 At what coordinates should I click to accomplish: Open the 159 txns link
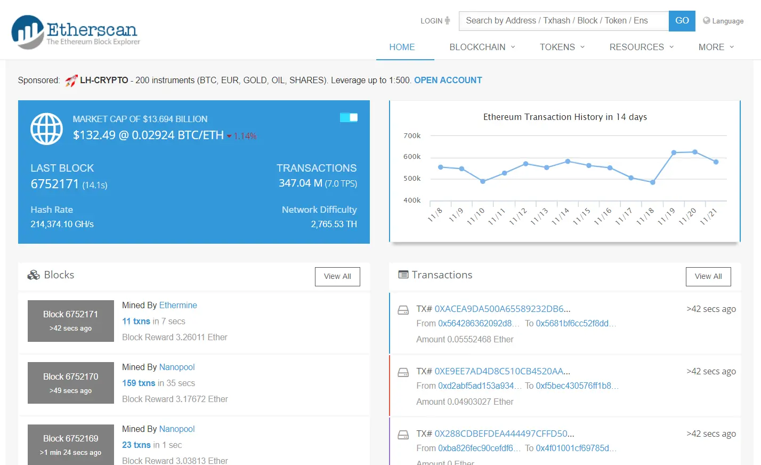click(x=139, y=383)
